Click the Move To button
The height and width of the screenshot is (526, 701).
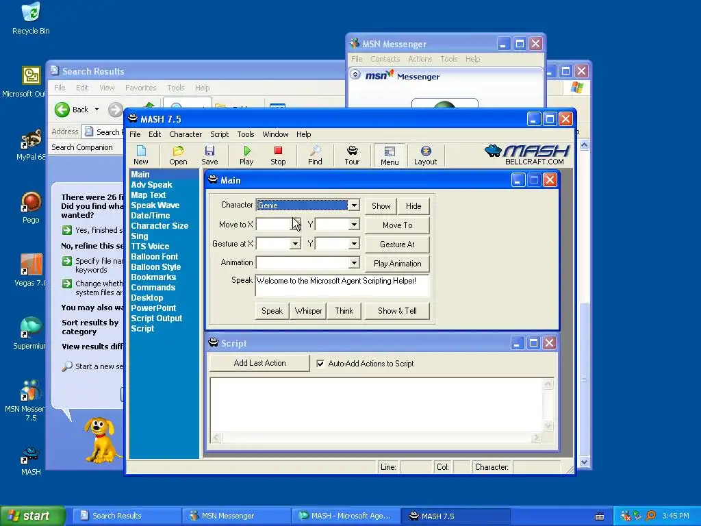tap(398, 225)
